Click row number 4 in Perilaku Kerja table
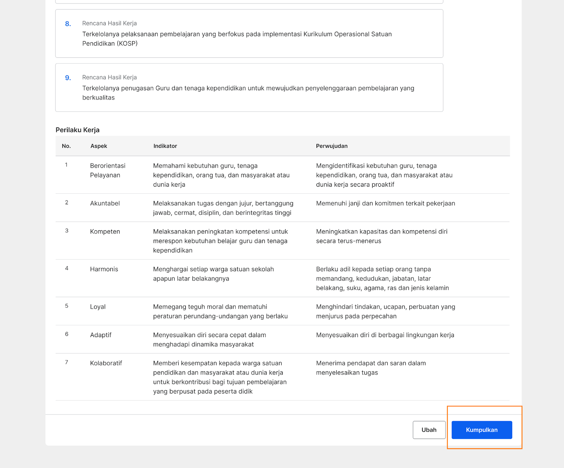Image resolution: width=564 pixels, height=468 pixels. 67,268
